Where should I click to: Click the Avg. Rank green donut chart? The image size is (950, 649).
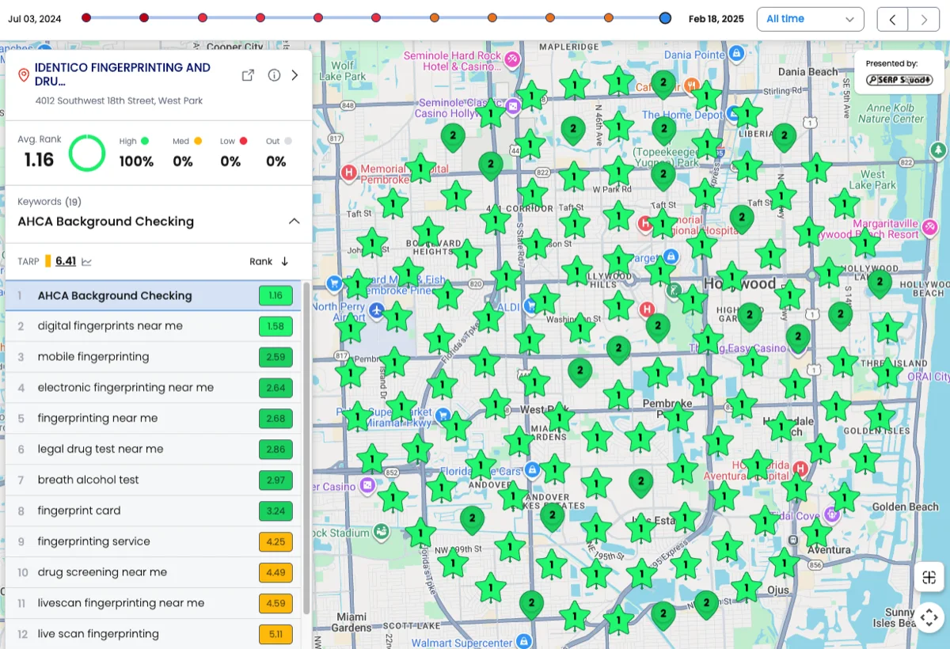[87, 153]
